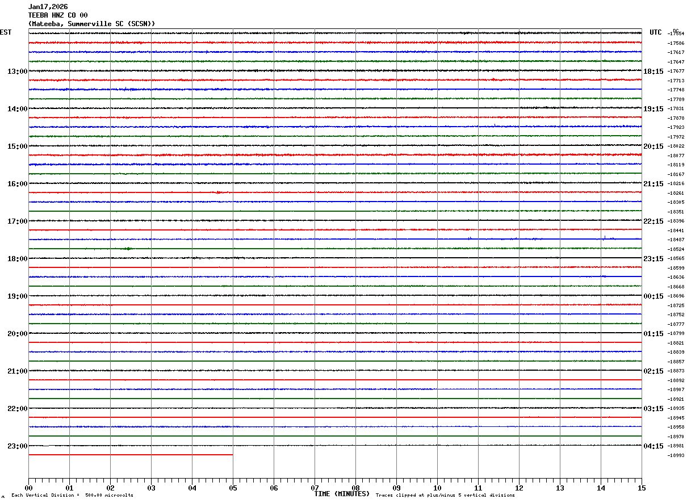Click the DC offset value -18022
This screenshot has width=687, height=503.
[676, 146]
